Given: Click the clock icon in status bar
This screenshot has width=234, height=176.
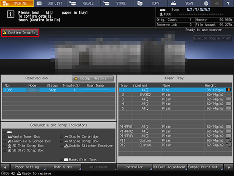Looking at the screenshot, I should click(3, 173).
